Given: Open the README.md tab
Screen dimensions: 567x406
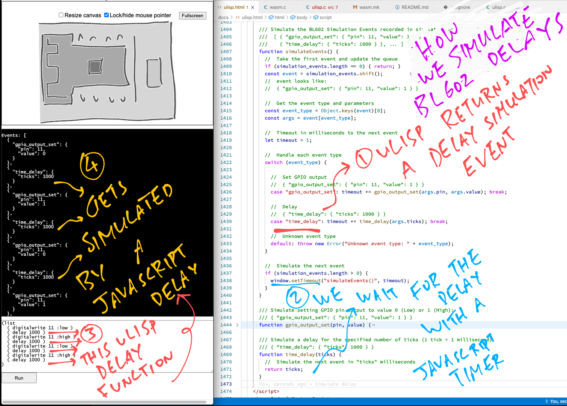Looking at the screenshot, I should 414,7.
